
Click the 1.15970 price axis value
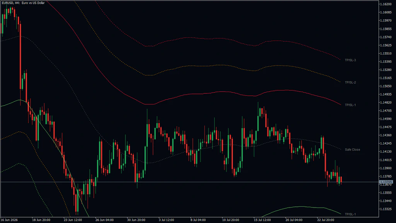[x=386, y=21]
